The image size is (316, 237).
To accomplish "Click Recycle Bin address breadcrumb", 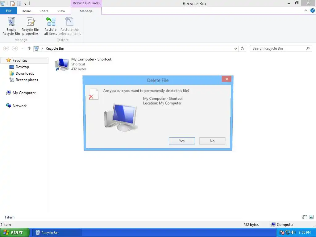I will tap(55, 48).
